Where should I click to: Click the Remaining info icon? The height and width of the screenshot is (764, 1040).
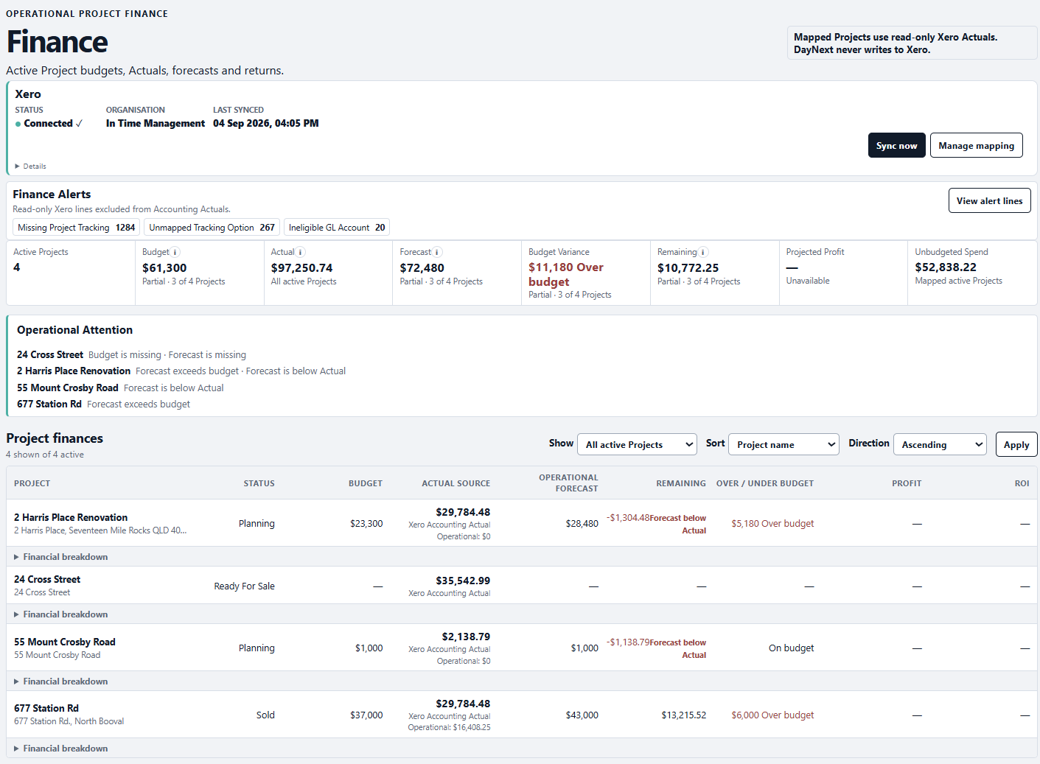pyautogui.click(x=703, y=252)
